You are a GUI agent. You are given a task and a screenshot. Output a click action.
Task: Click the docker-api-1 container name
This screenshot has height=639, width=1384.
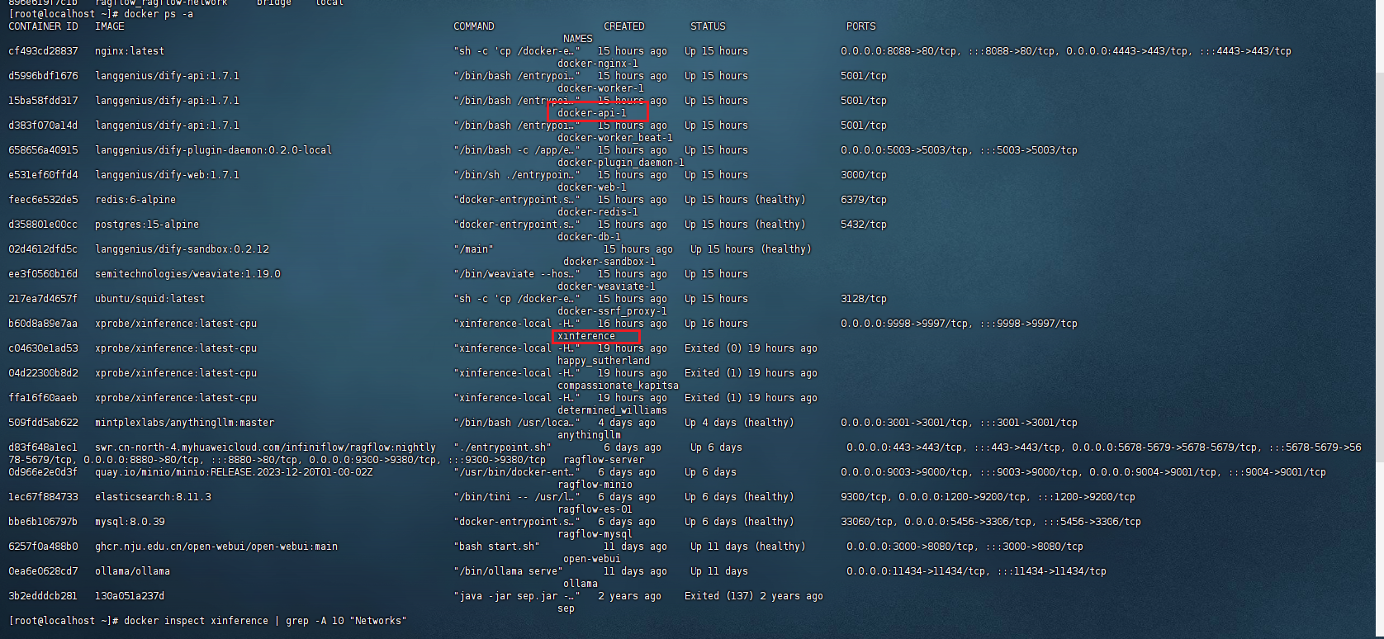click(x=592, y=113)
